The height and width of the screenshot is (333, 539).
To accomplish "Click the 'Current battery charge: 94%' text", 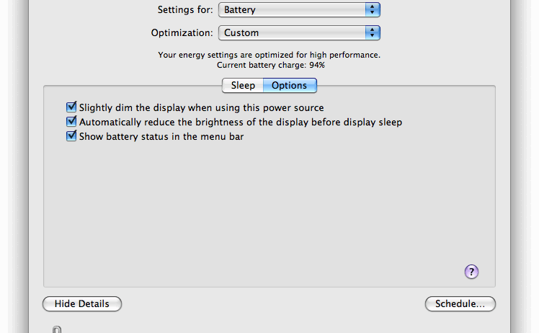I will click(x=270, y=65).
